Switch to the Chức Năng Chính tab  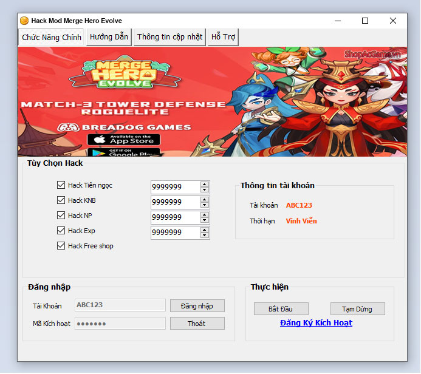[x=51, y=37]
